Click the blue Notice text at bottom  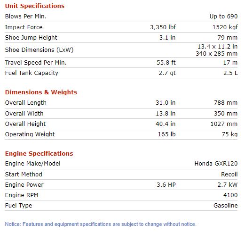[x=101, y=224]
